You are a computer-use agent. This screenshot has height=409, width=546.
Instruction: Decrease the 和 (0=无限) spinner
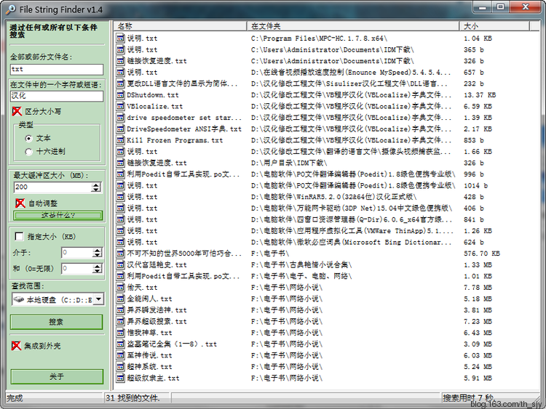coord(98,271)
